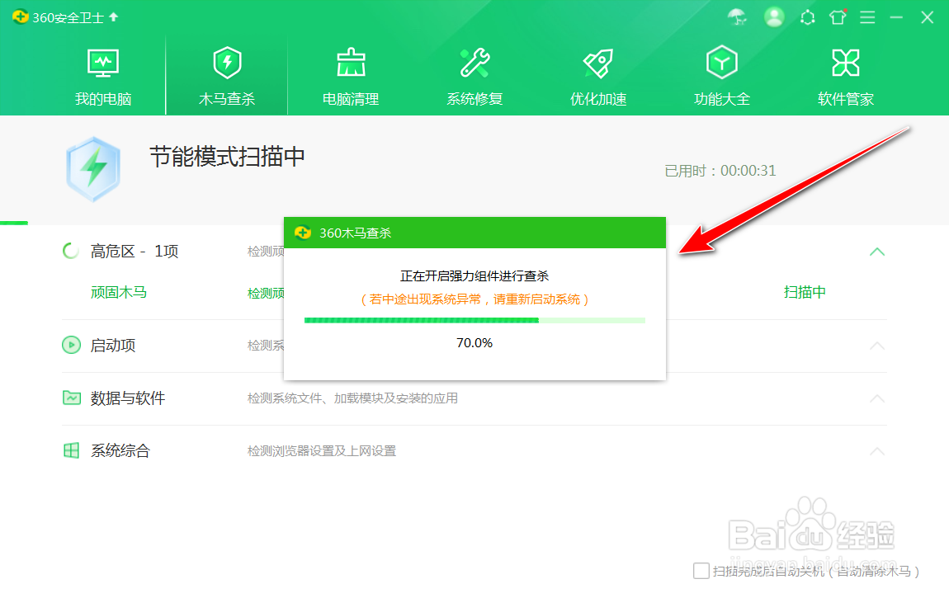Viewport: 949px width, 598px height.
Task: Click 节能模式扫描中 heading
Action: tap(227, 157)
